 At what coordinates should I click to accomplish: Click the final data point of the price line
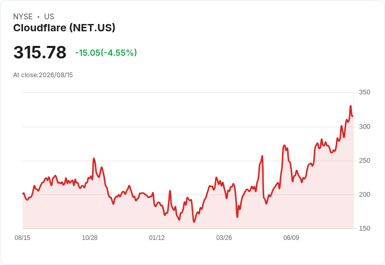pyautogui.click(x=353, y=116)
